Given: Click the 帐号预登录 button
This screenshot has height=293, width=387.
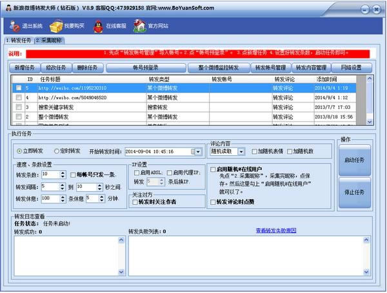Looking at the screenshot, I should click(x=146, y=68).
